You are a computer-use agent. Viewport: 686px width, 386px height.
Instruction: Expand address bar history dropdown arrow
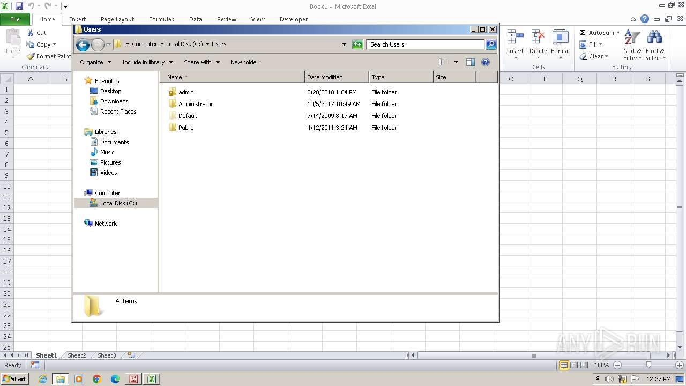pyautogui.click(x=344, y=44)
